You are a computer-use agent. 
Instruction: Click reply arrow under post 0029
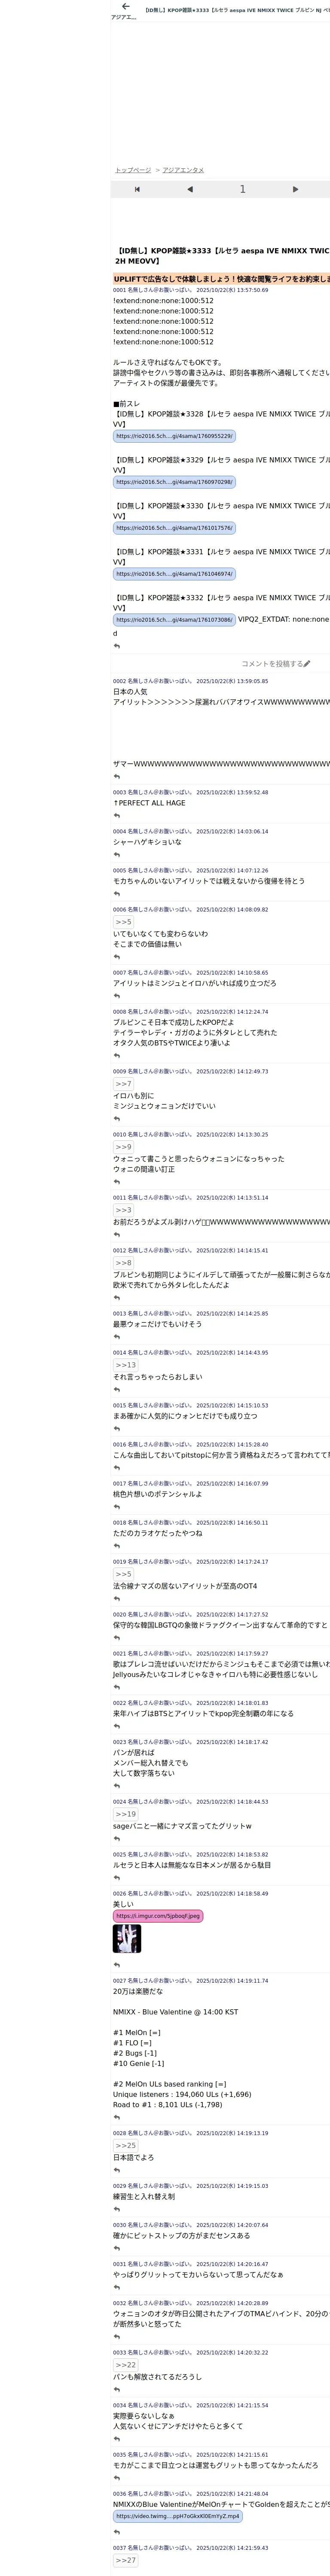[x=117, y=2209]
